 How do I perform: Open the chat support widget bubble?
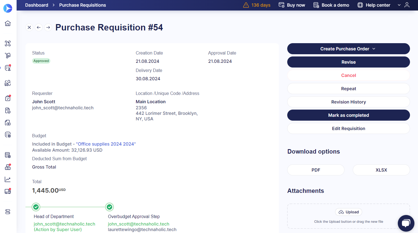[x=406, y=223]
